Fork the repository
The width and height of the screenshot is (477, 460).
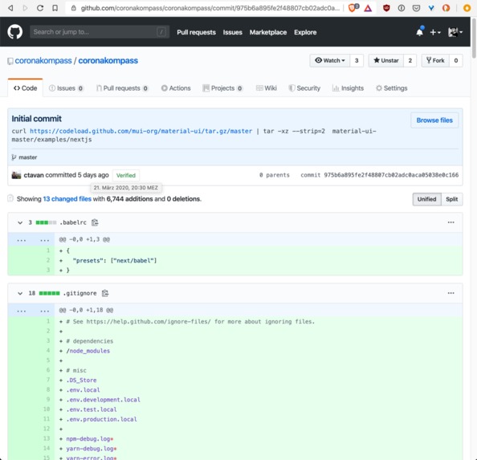(x=435, y=60)
